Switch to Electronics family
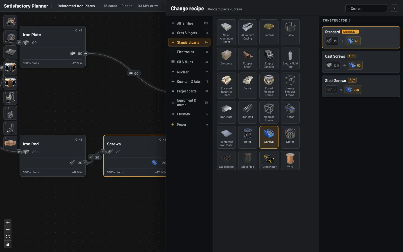The image size is (403, 252). point(189,52)
